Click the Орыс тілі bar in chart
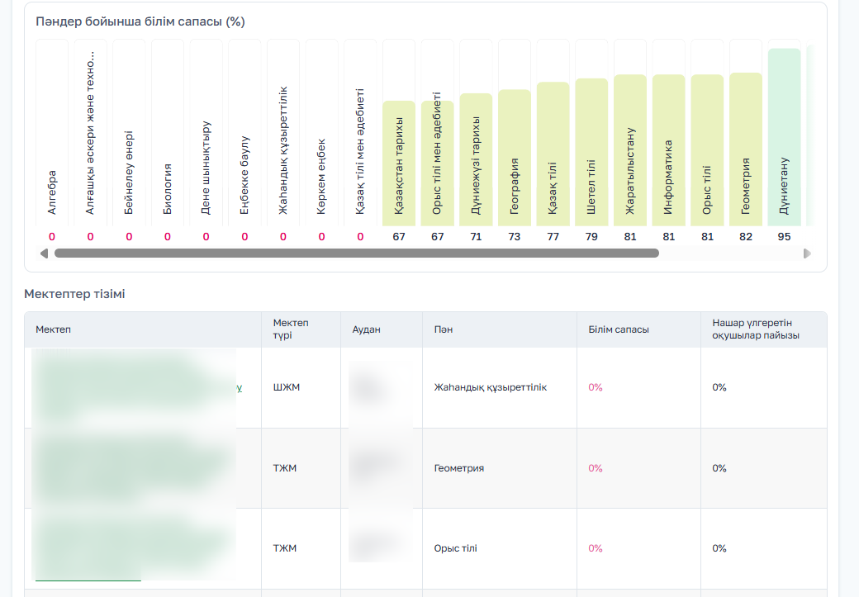 click(x=707, y=150)
